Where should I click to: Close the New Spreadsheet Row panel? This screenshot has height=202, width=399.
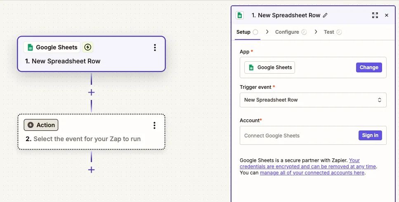(x=387, y=15)
